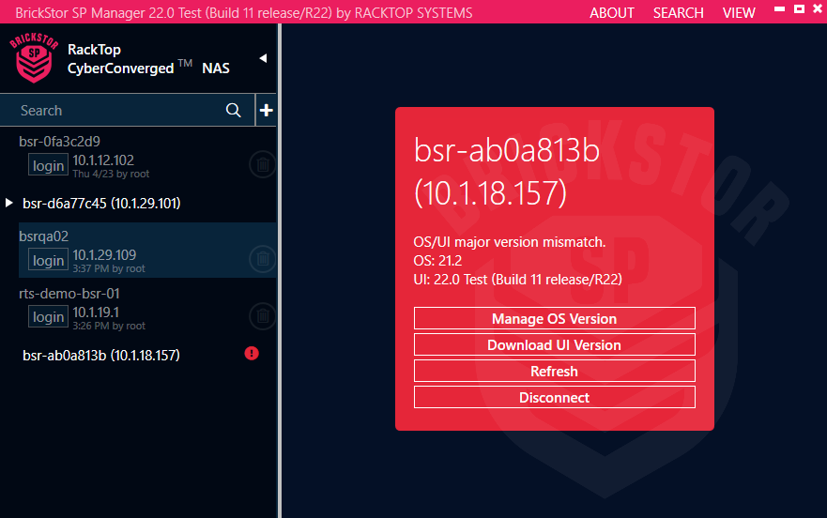The image size is (827, 518).
Task: Click red warning icon next to bsr-ab0a813b
Action: click(x=252, y=354)
